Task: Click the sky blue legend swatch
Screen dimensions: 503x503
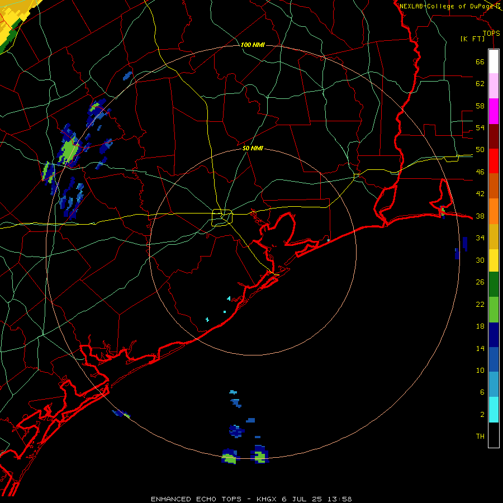Action: (493, 385)
